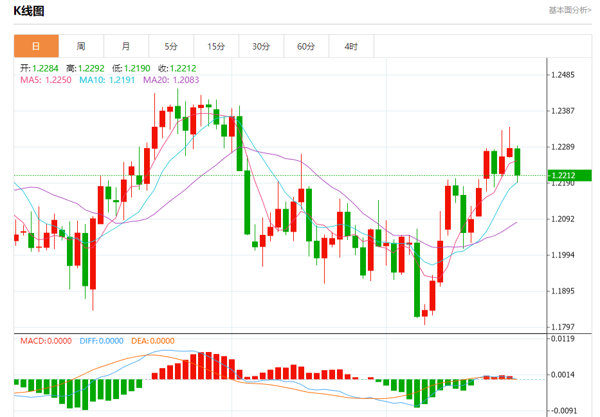This screenshot has height=417, width=600.
Task: Click the 收:1.2212 close price value
Action: [177, 68]
